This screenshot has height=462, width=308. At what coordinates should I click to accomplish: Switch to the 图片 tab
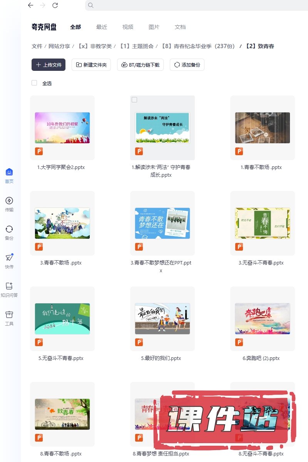click(154, 27)
